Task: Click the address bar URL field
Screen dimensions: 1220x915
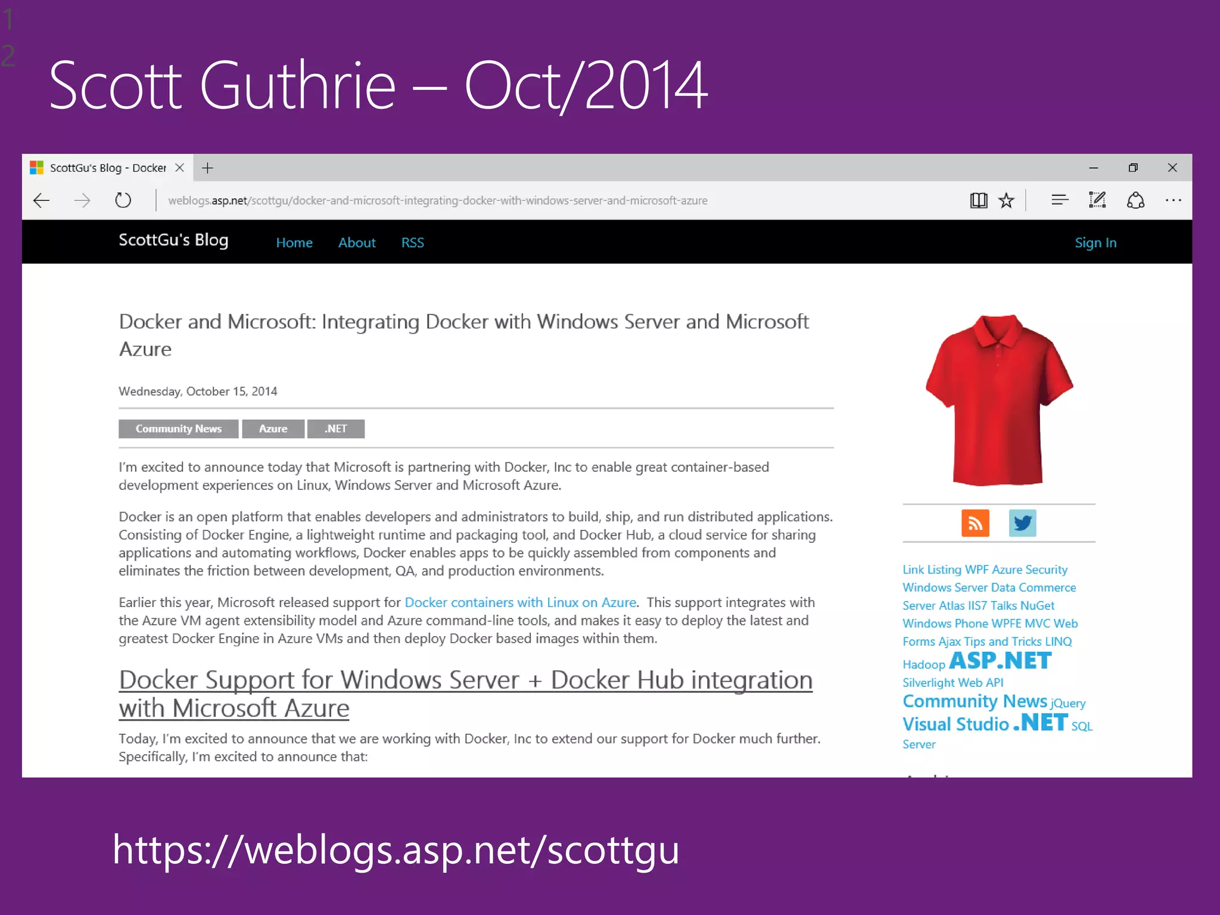Action: [438, 201]
